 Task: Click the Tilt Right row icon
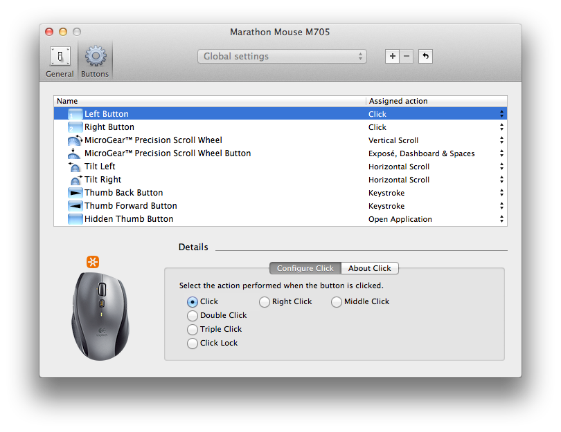pyautogui.click(x=76, y=180)
